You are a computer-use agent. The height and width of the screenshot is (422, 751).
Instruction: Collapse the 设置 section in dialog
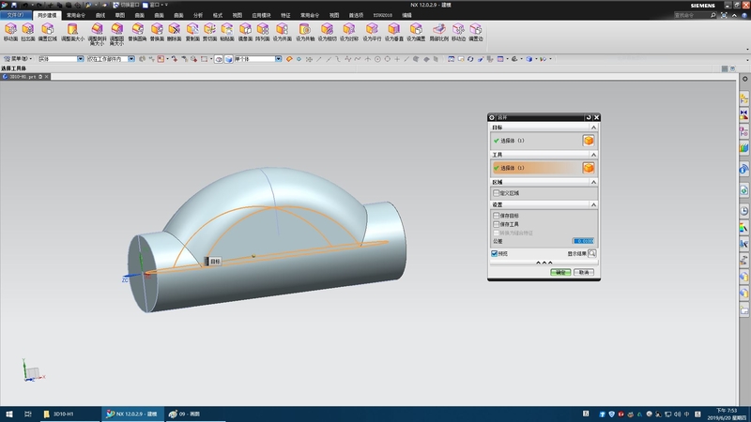pos(593,204)
